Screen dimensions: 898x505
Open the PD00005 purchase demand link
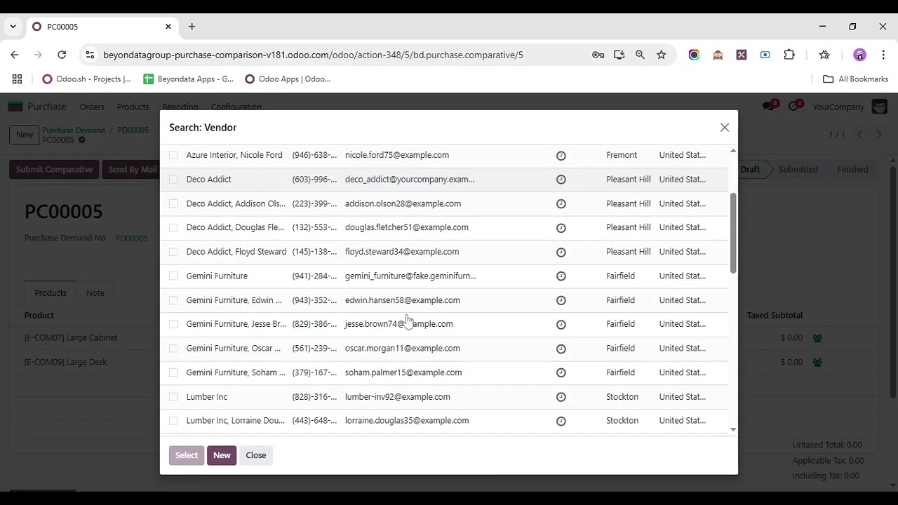pyautogui.click(x=133, y=130)
